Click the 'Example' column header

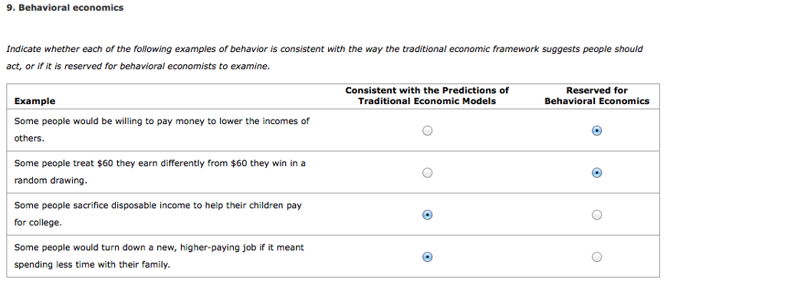pos(34,101)
